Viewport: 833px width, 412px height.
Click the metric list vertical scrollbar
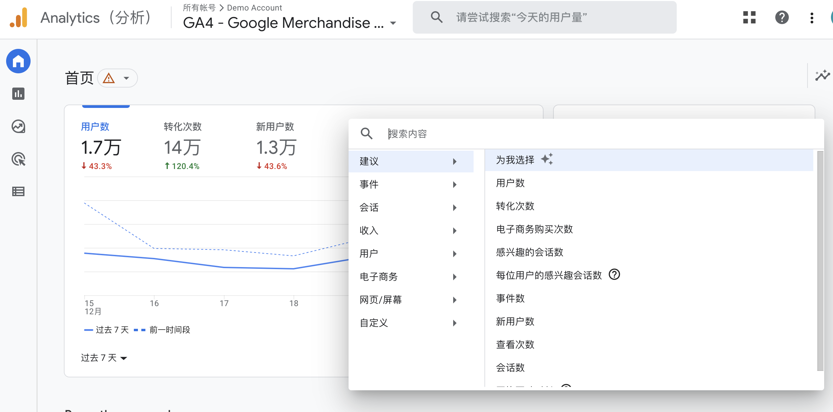pyautogui.click(x=820, y=261)
